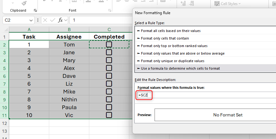Click the Enter checkmark in formula bar
The width and height of the screenshot is (276, 139).
point(53,20)
